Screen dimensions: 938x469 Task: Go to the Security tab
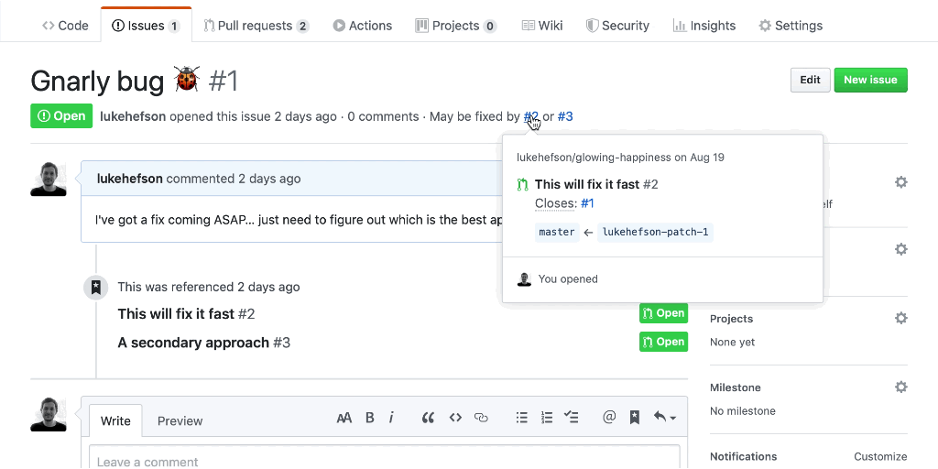[x=617, y=26]
